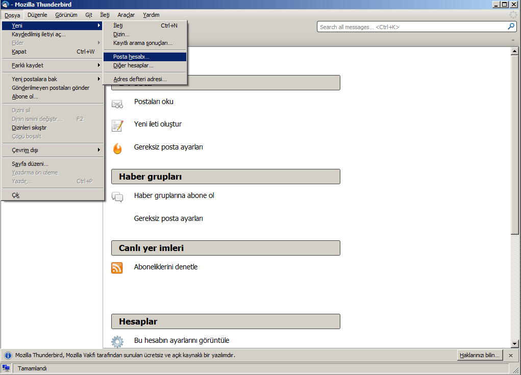Dismiss the notification bar with the X
Screen dimensions: 521x375
coord(511,356)
